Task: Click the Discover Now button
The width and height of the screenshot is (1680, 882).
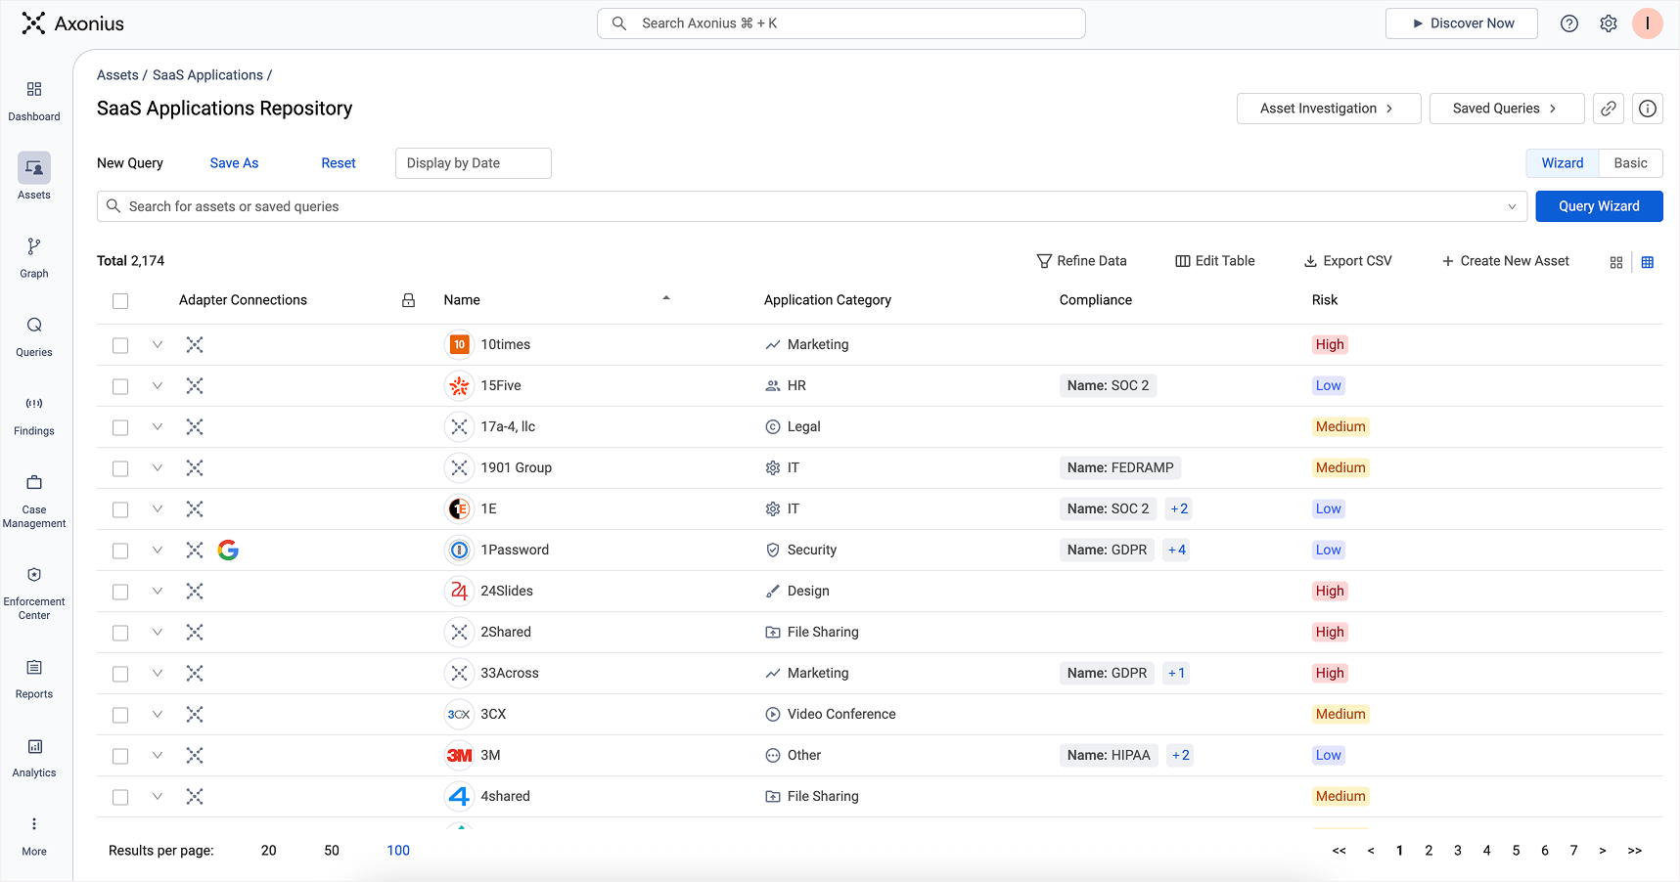Action: point(1462,23)
